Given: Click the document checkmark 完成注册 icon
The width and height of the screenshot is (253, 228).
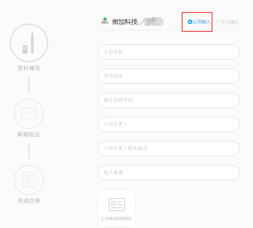Looking at the screenshot, I should coord(29,180).
